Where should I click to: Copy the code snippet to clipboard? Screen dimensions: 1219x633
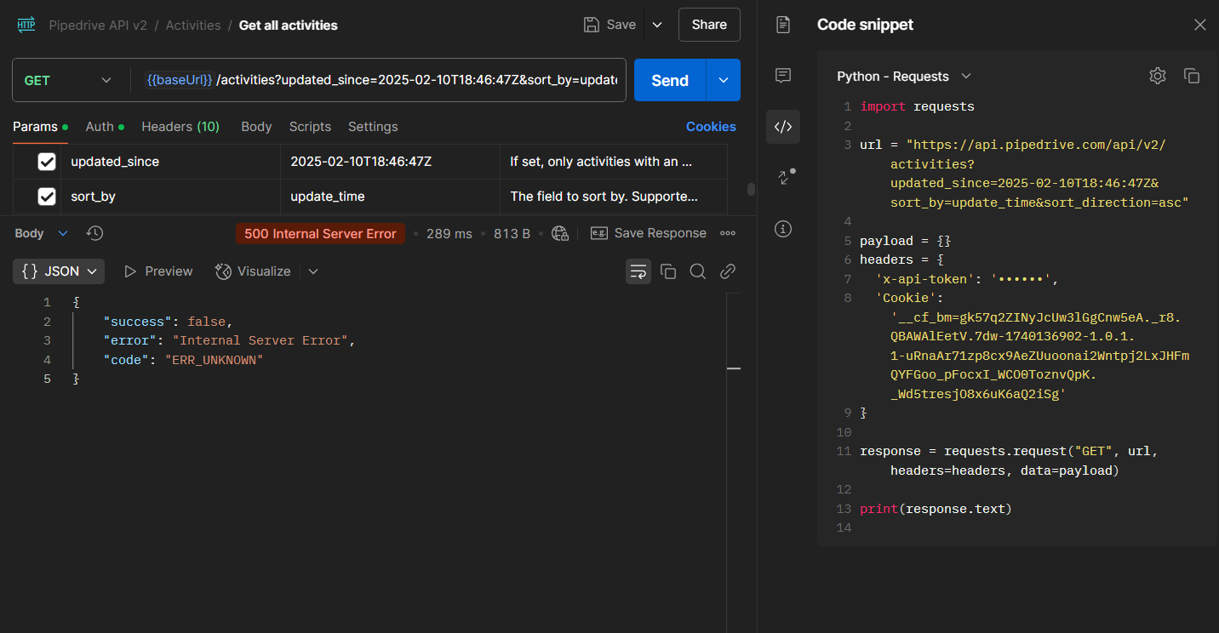tap(1192, 76)
